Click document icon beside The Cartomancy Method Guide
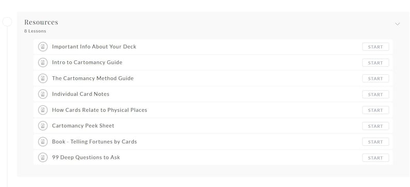Screen dimensions: 410x187 point(43,78)
